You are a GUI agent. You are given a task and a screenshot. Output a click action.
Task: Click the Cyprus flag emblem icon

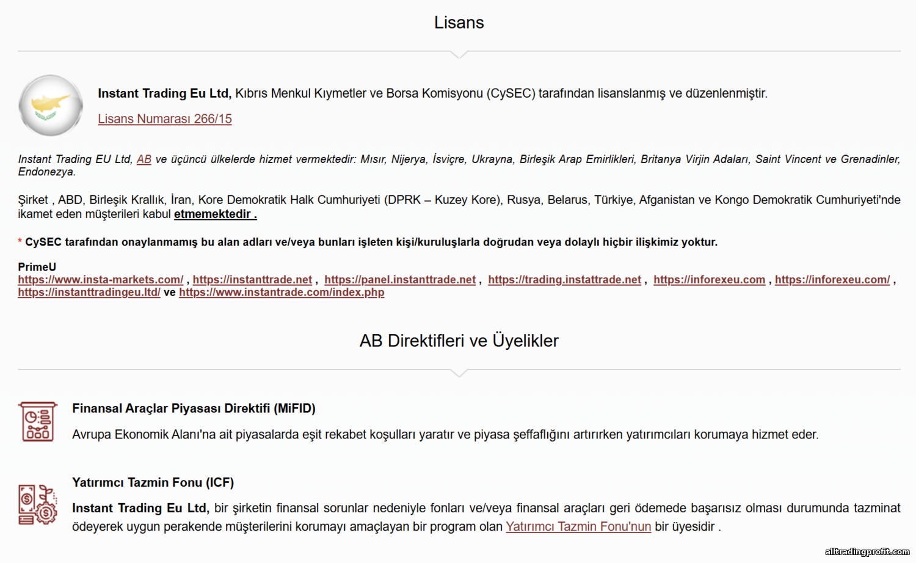click(51, 106)
